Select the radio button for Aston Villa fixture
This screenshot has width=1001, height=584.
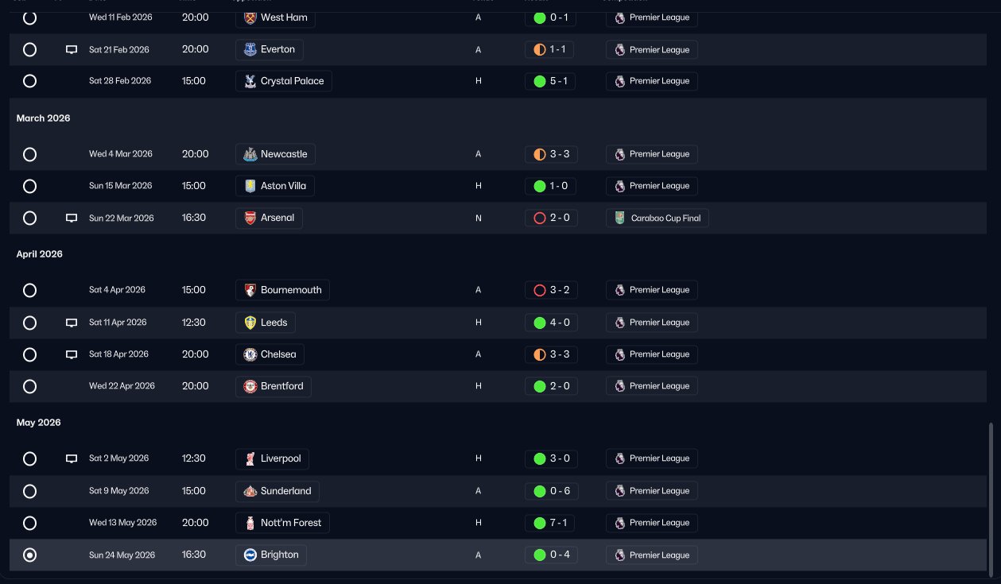click(29, 186)
